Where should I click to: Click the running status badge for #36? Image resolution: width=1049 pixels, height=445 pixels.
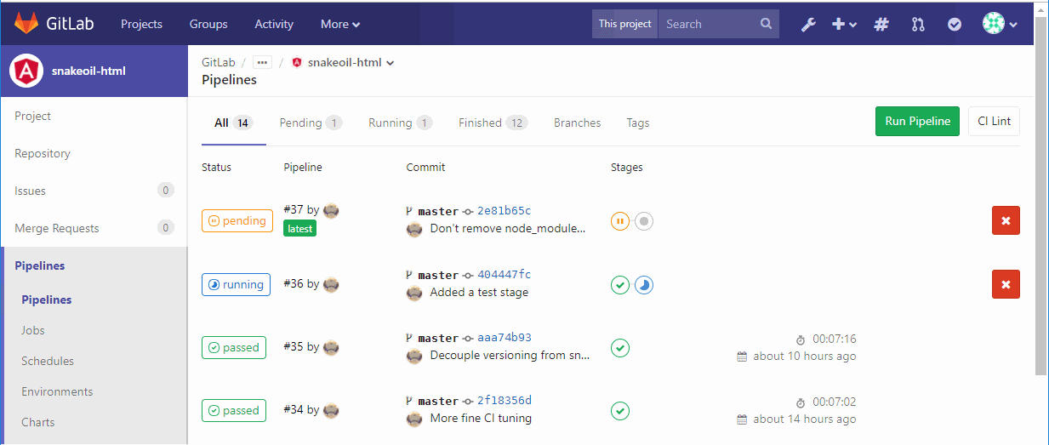coord(236,284)
